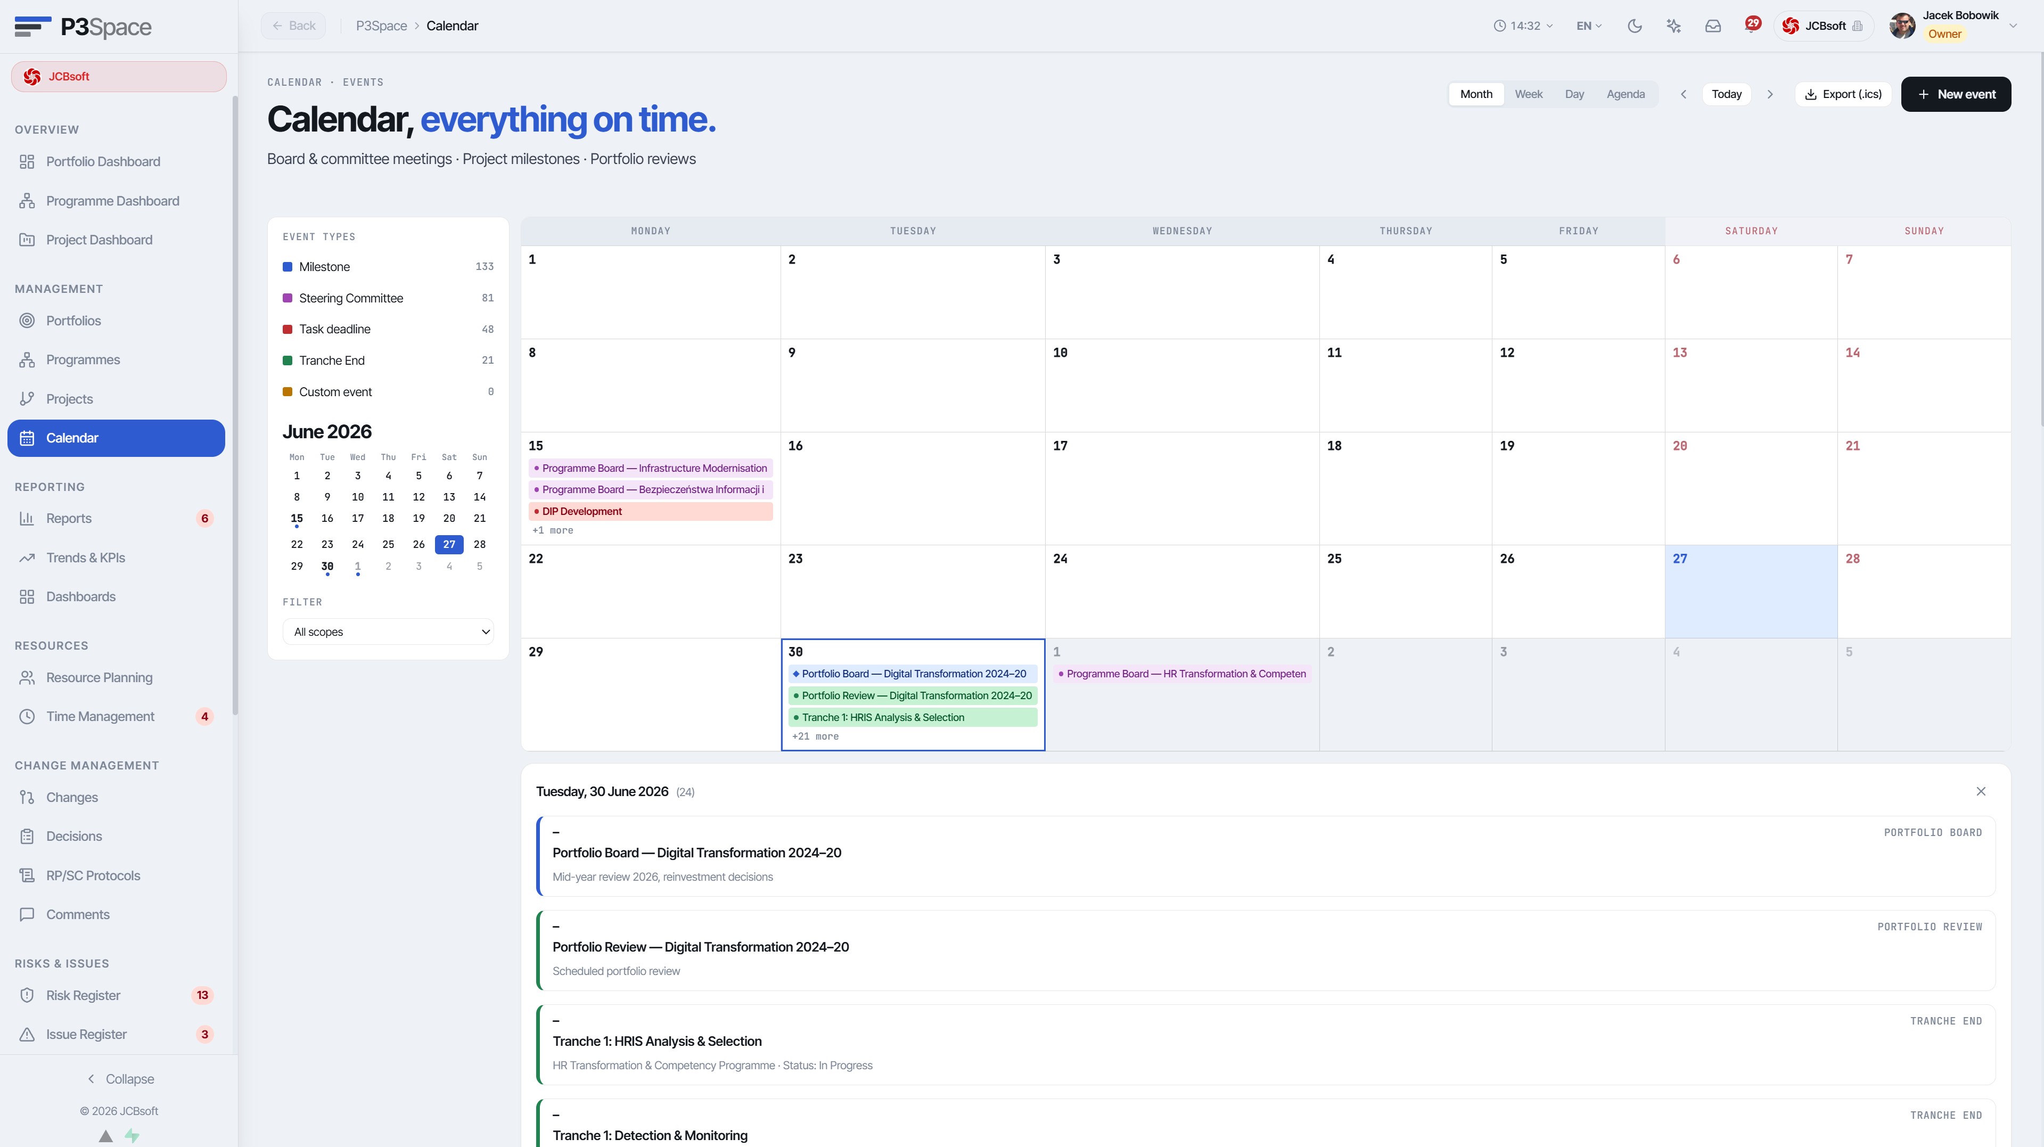Collapse the sidebar
This screenshot has height=1147, width=2044.
click(119, 1079)
